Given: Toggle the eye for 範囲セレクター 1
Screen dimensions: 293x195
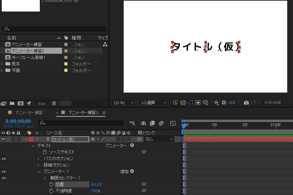Looking at the screenshot, I should point(3,178).
